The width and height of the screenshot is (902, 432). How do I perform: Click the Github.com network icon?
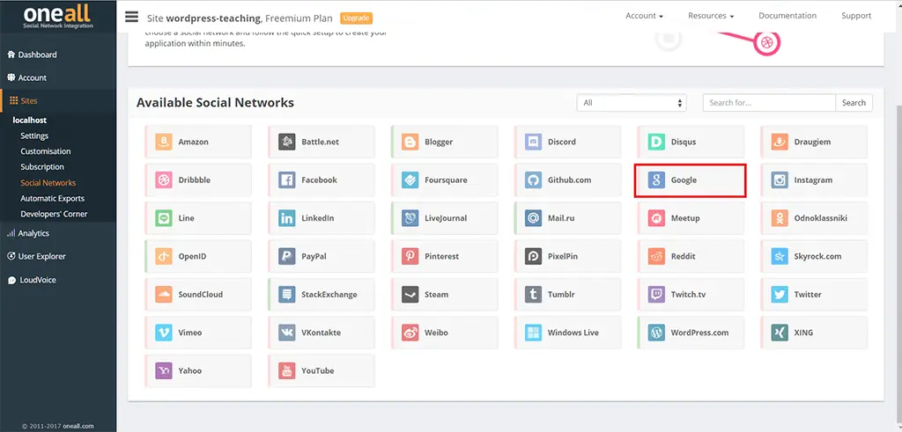click(533, 179)
